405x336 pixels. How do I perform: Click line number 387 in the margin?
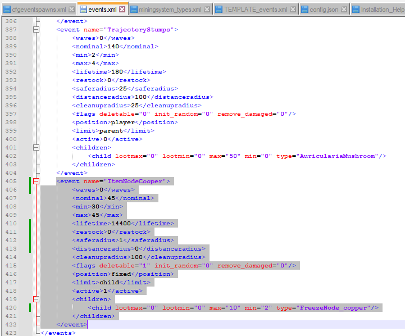click(11, 29)
